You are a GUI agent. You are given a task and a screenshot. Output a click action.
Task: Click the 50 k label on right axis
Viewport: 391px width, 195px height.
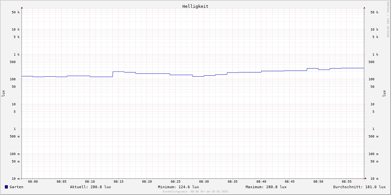point(374,12)
